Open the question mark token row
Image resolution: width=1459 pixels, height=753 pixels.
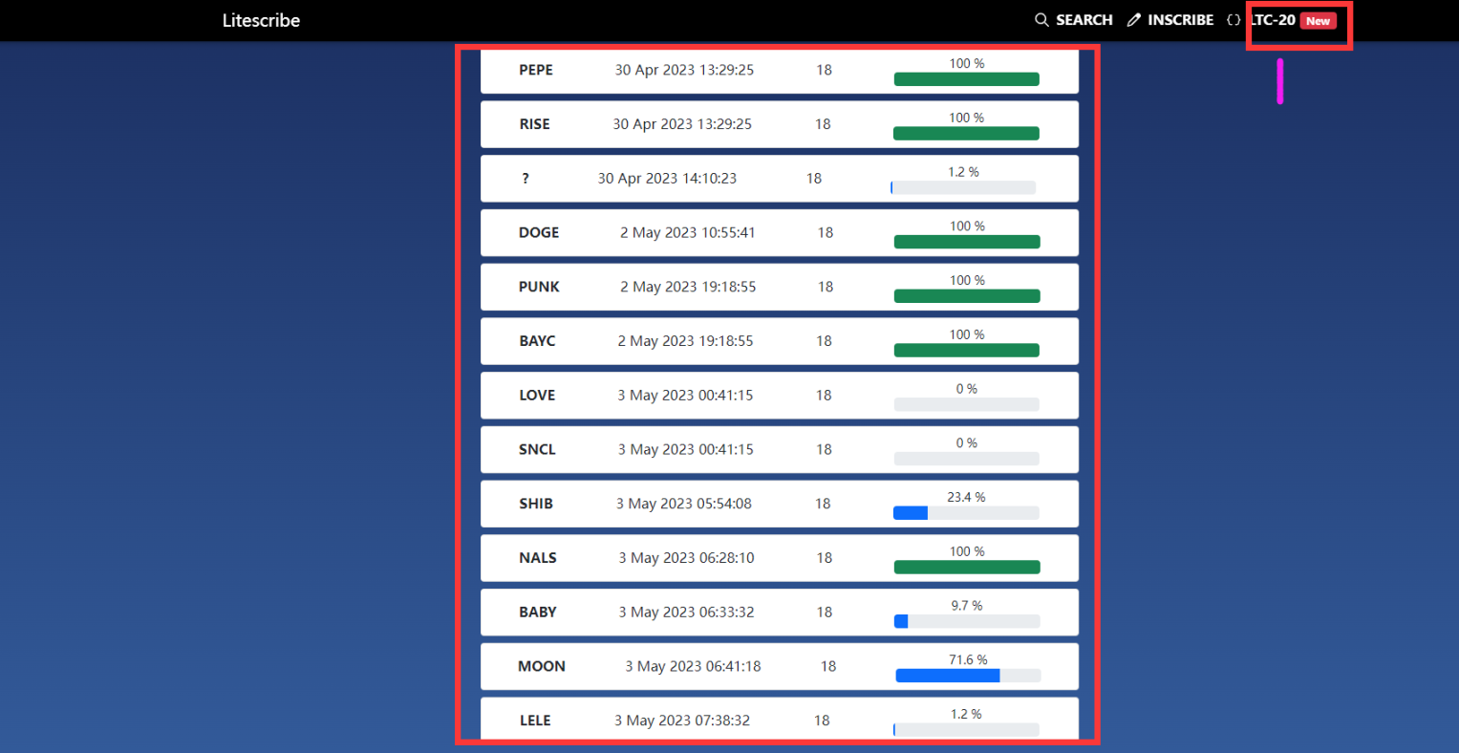(526, 179)
